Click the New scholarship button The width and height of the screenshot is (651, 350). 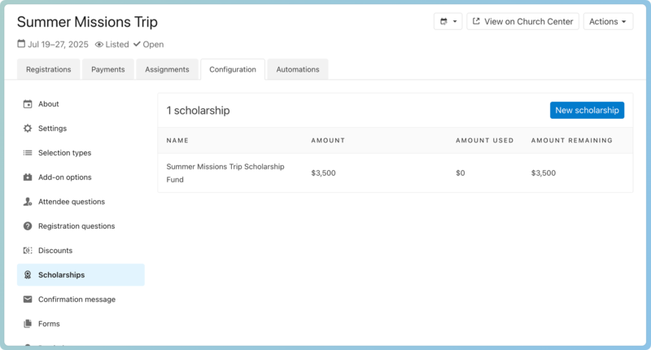pos(587,110)
